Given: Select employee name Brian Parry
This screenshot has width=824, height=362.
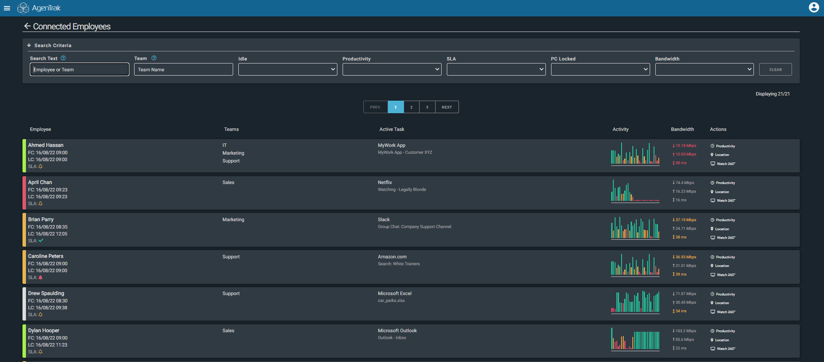Looking at the screenshot, I should (41, 219).
